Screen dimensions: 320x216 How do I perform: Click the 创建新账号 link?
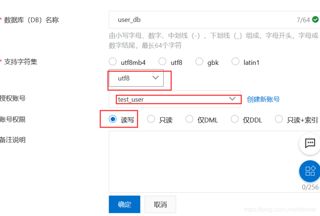(x=263, y=99)
